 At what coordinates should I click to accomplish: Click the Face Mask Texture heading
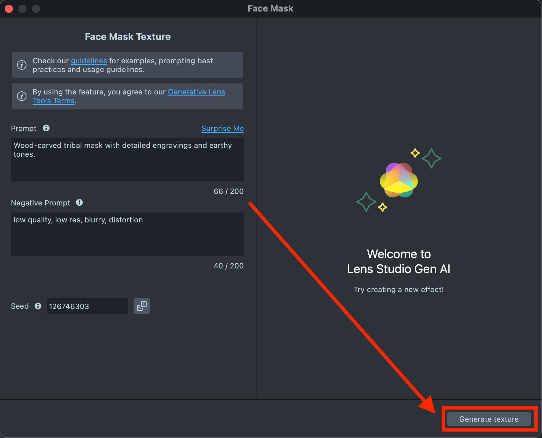128,37
